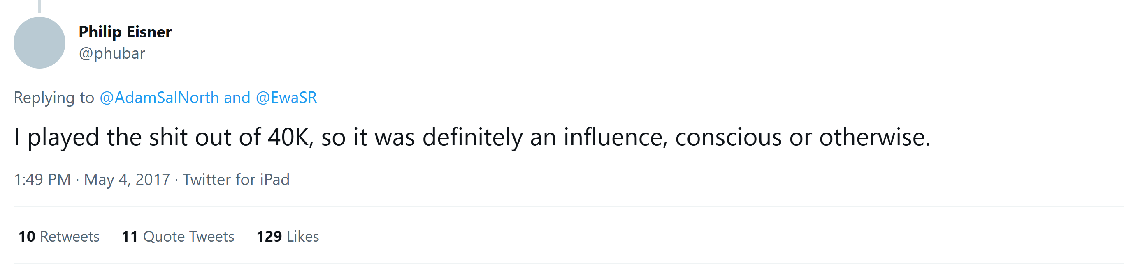Click the thread connector line above avatar
Image resolution: width=1124 pixels, height=265 pixels.
coord(39,6)
